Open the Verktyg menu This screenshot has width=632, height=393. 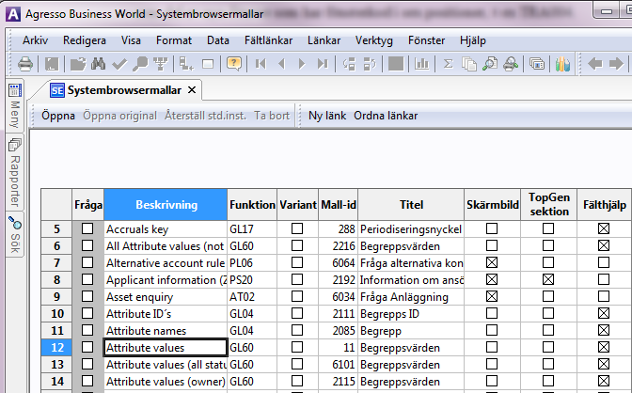click(374, 40)
